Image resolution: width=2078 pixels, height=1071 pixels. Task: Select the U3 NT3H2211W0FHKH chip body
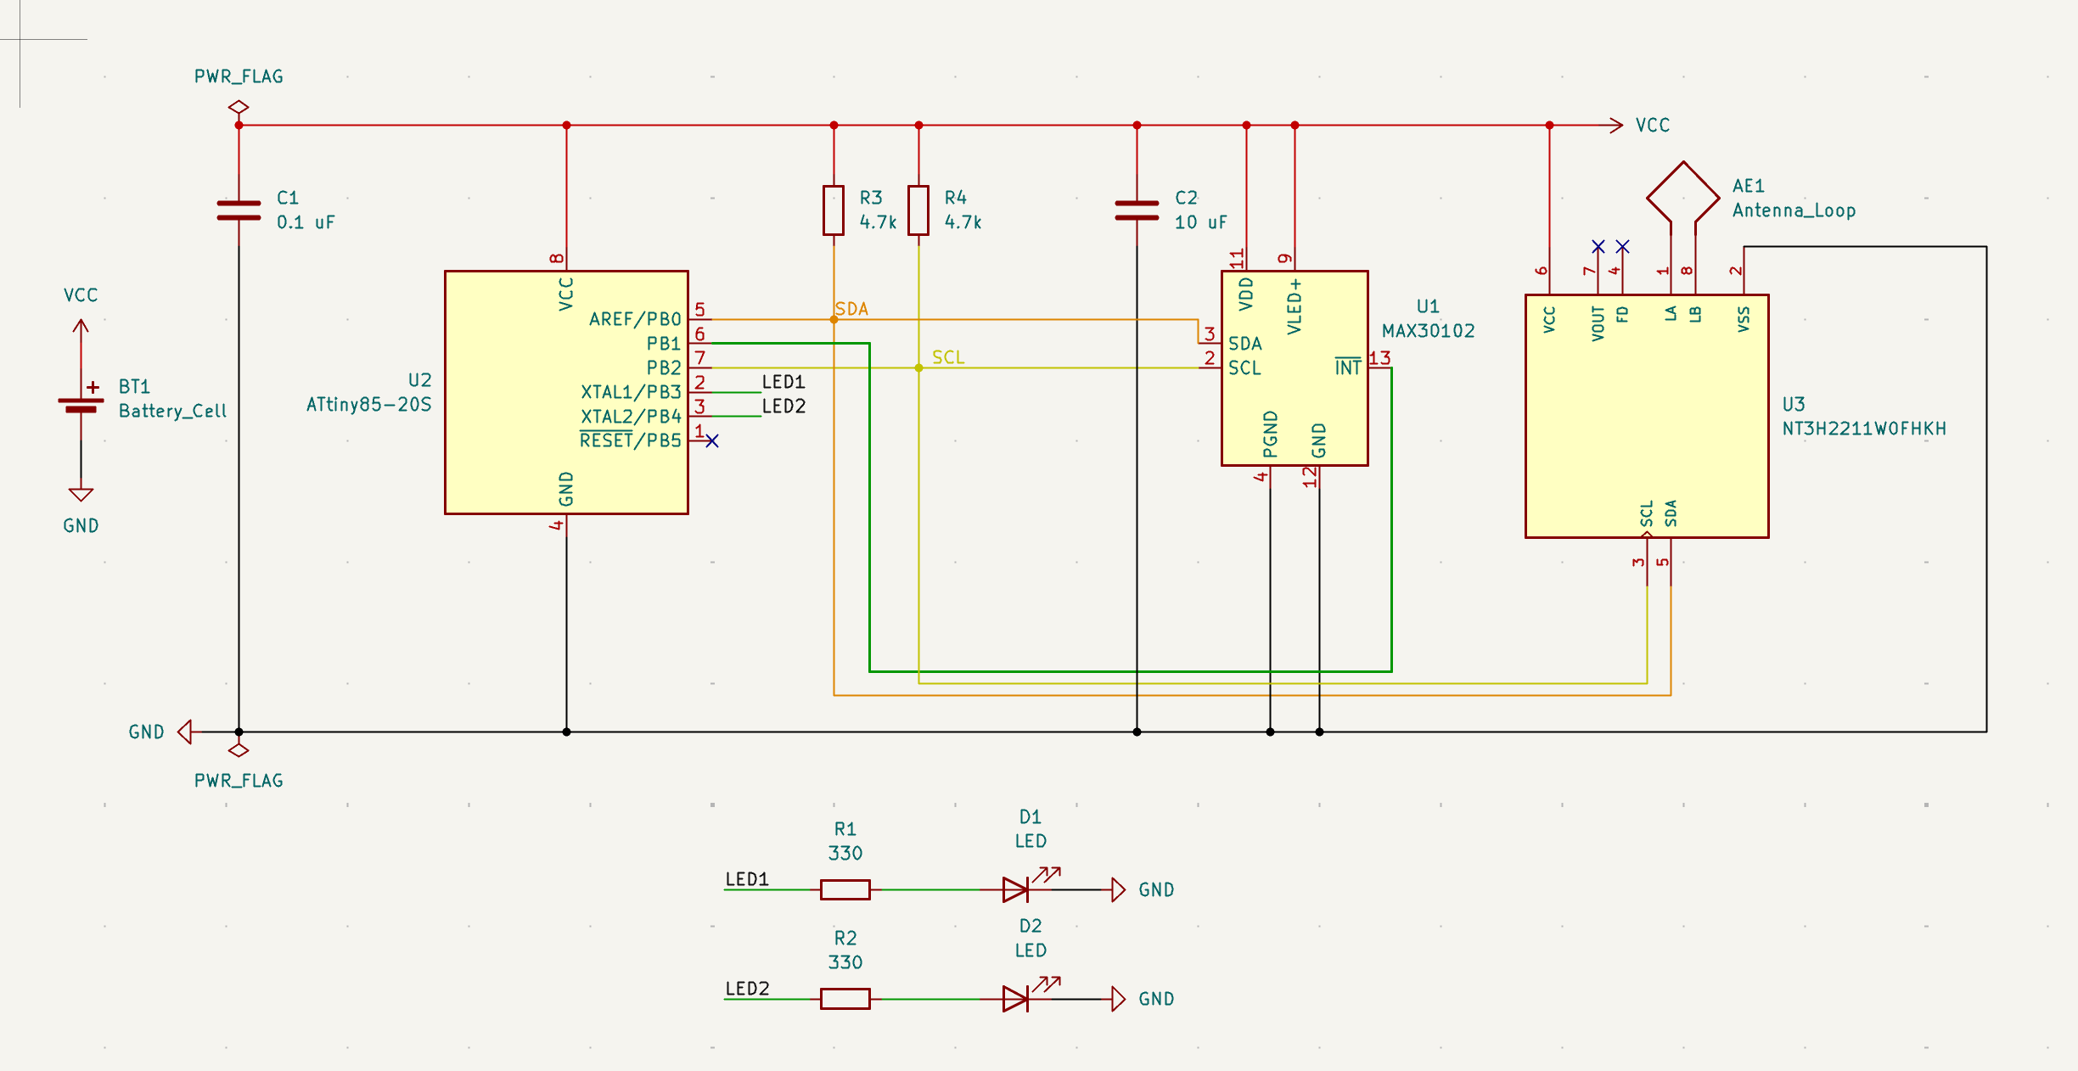coord(1647,416)
